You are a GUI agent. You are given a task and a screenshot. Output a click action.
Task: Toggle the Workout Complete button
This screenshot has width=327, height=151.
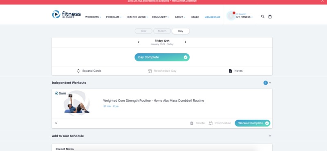coord(252,123)
